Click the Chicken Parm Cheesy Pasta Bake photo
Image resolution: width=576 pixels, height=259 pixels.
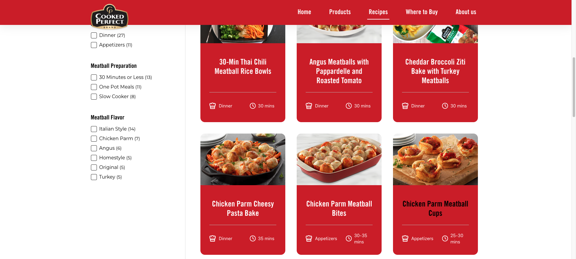point(243,159)
